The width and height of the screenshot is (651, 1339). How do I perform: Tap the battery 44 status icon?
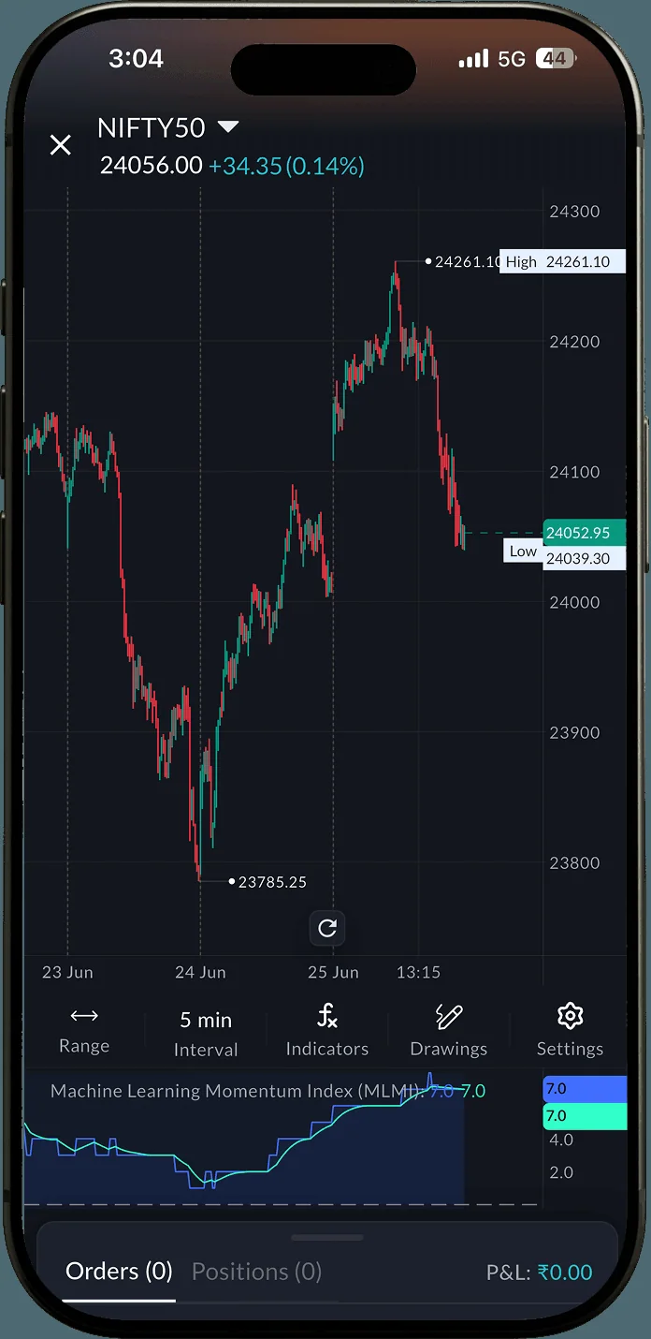pyautogui.click(x=556, y=58)
